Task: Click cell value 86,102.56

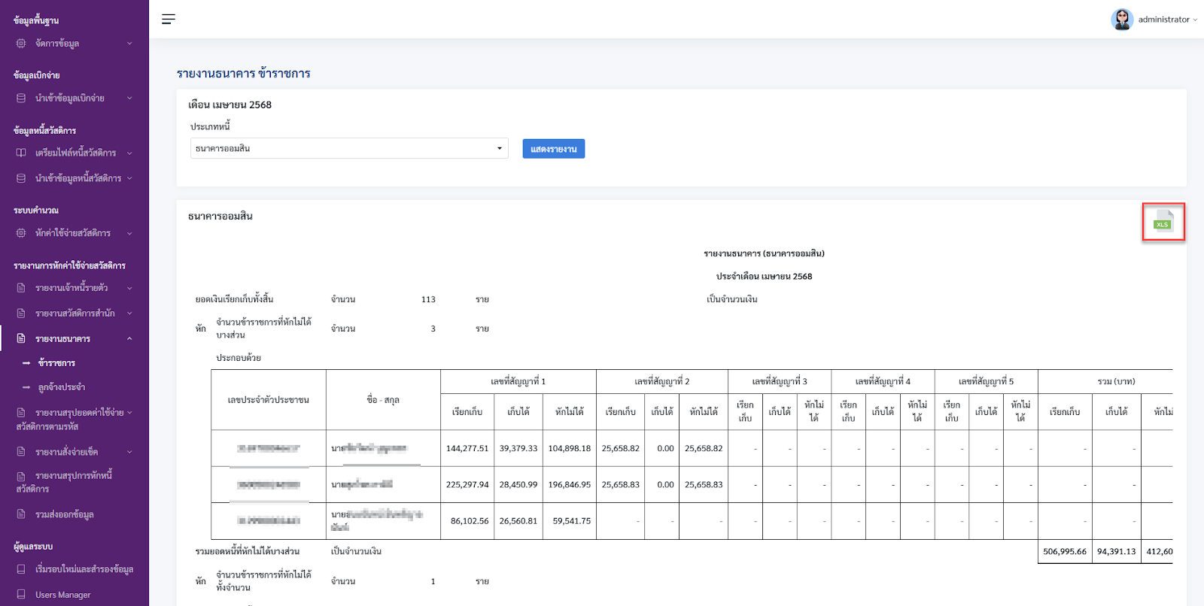Action: point(470,521)
